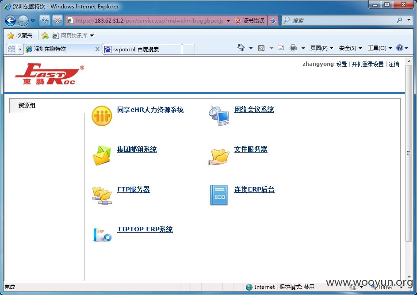417x295 pixels.
Task: Click the Internet zone globe icon in status bar
Action: (x=249, y=287)
